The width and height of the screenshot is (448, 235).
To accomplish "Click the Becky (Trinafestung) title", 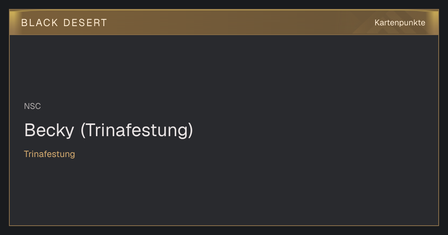I will click(109, 131).
